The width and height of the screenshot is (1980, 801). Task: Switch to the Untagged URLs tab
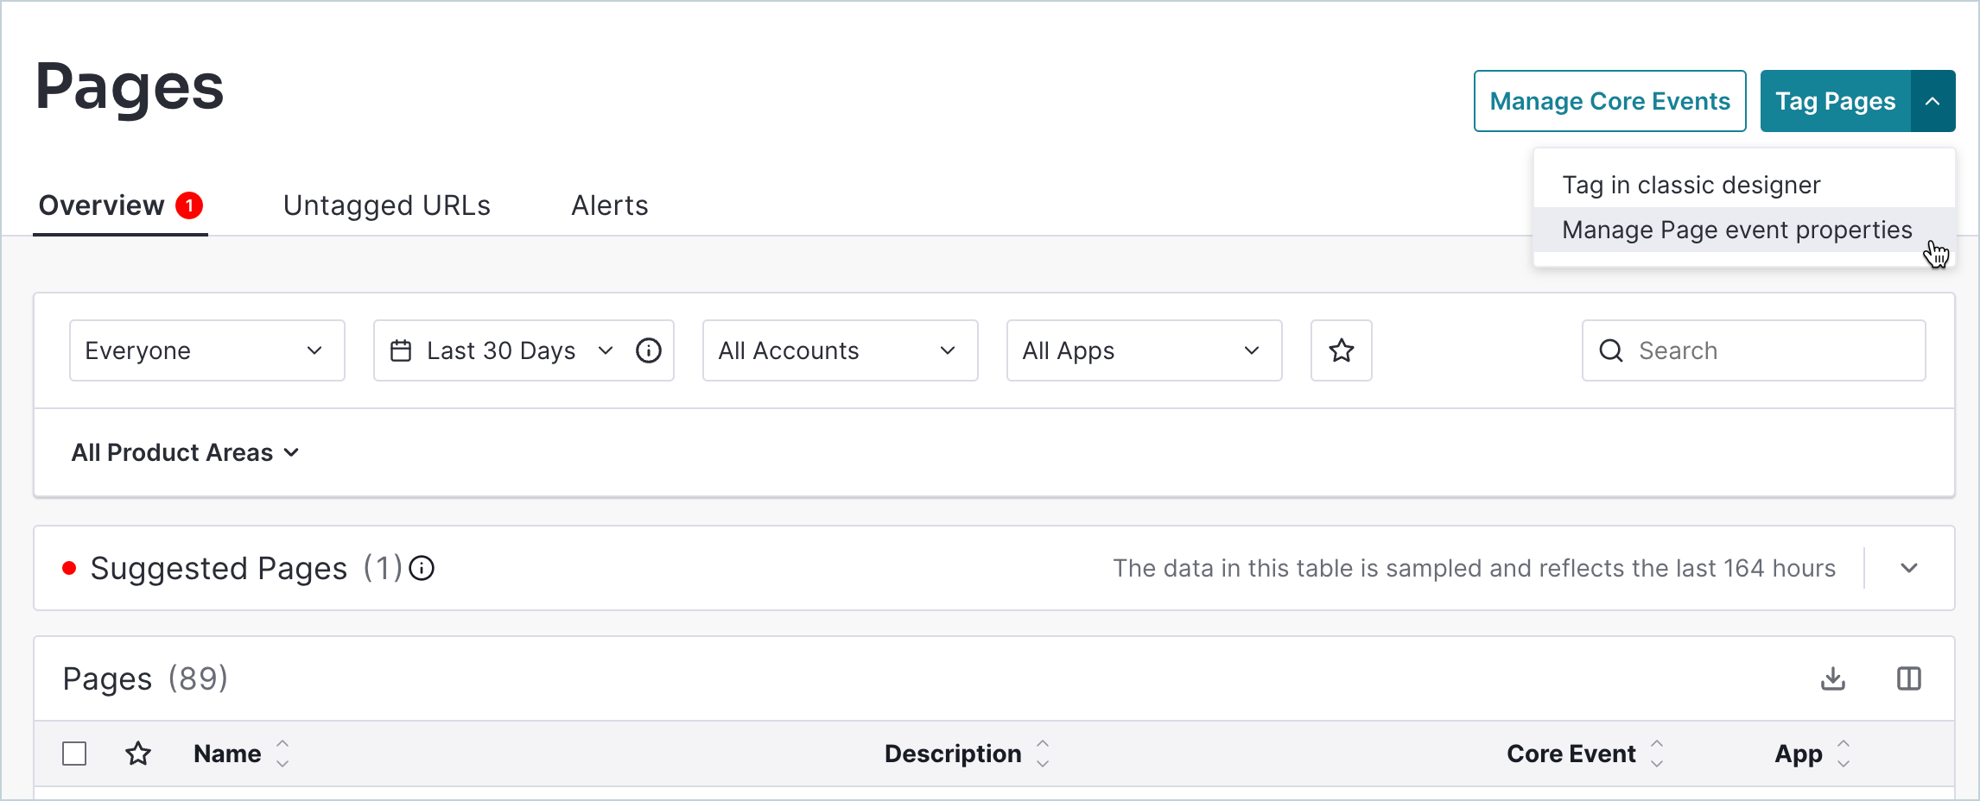coord(387,205)
